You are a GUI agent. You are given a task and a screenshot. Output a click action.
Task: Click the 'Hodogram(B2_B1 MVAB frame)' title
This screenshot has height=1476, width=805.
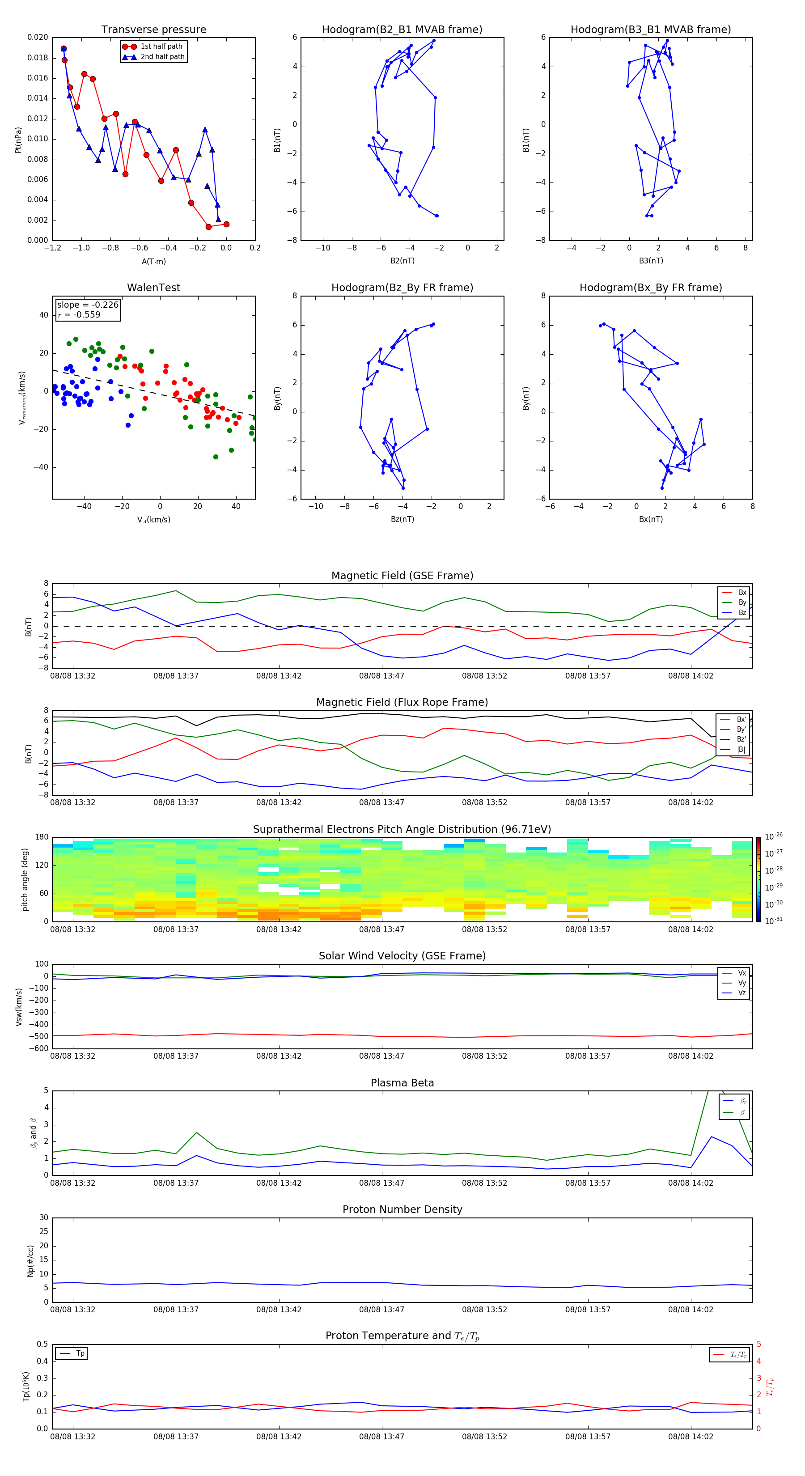(402, 30)
